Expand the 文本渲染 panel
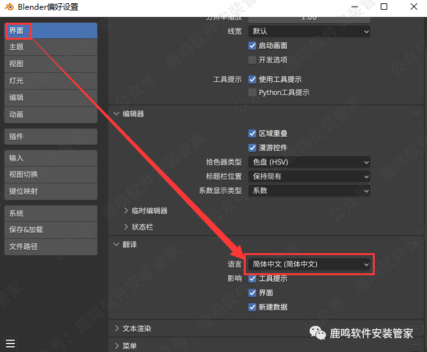The image size is (427, 352). tap(117, 329)
